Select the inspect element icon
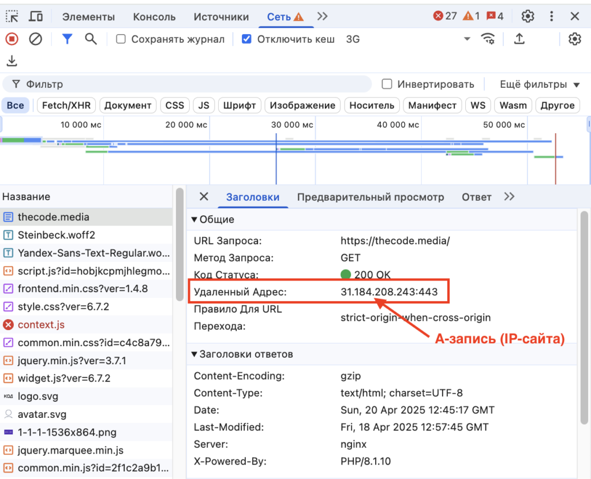The image size is (591, 479). (x=12, y=17)
